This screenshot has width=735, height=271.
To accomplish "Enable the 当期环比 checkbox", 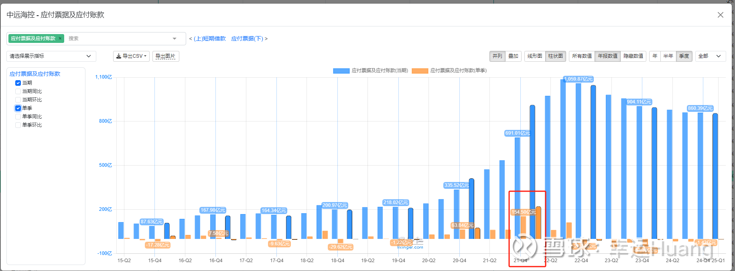I will click(18, 100).
